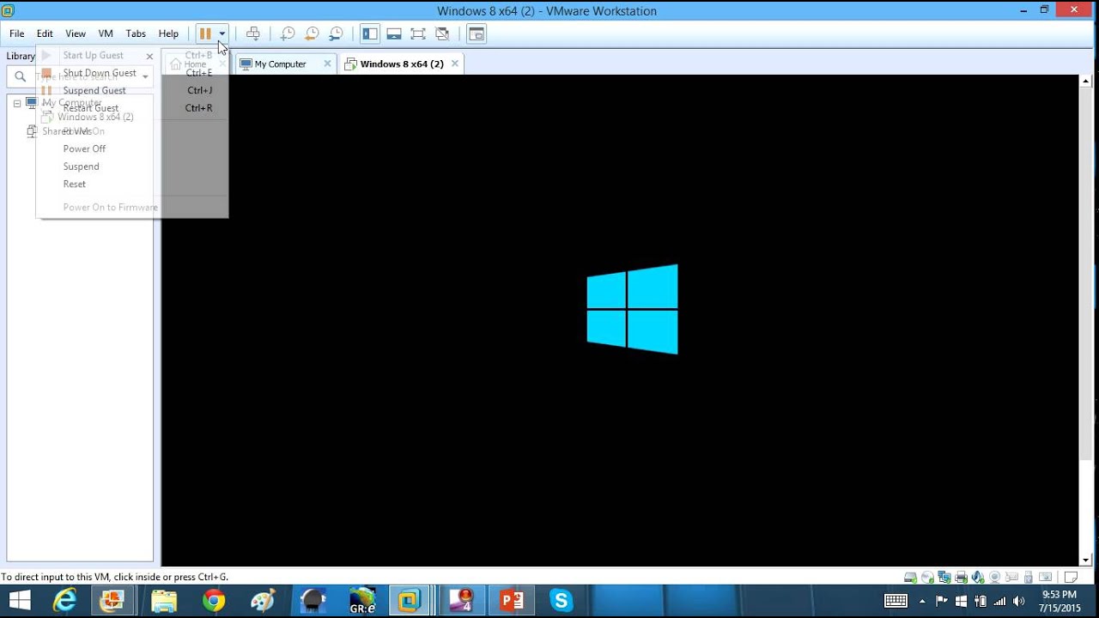Select Shut Down Guest menu entry
1099x618 pixels.
[100, 73]
